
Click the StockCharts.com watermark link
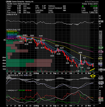[x=92, y=2]
